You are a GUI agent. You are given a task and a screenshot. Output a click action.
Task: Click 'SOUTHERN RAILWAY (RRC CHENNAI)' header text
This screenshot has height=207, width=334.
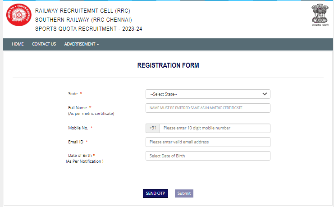[x=83, y=20]
